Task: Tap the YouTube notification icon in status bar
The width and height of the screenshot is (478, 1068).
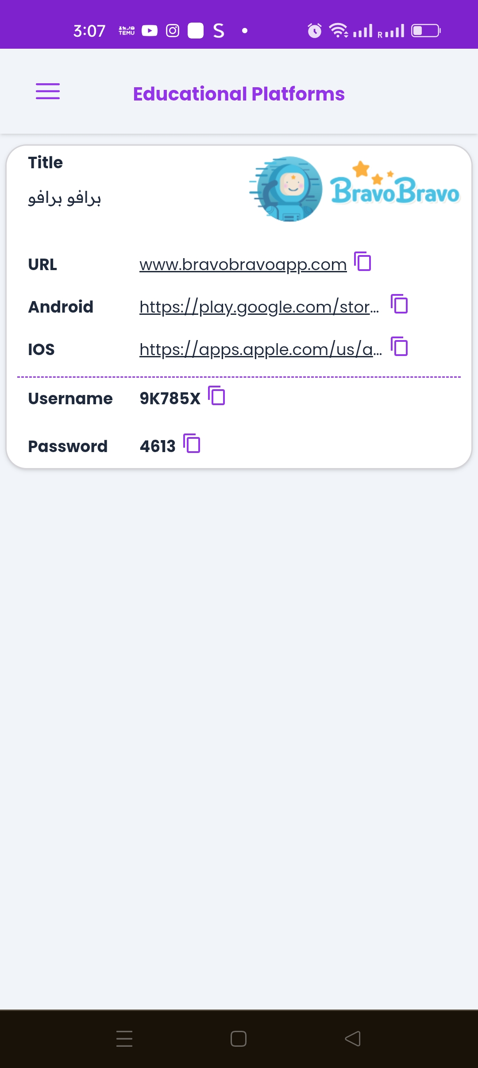Action: click(x=150, y=31)
